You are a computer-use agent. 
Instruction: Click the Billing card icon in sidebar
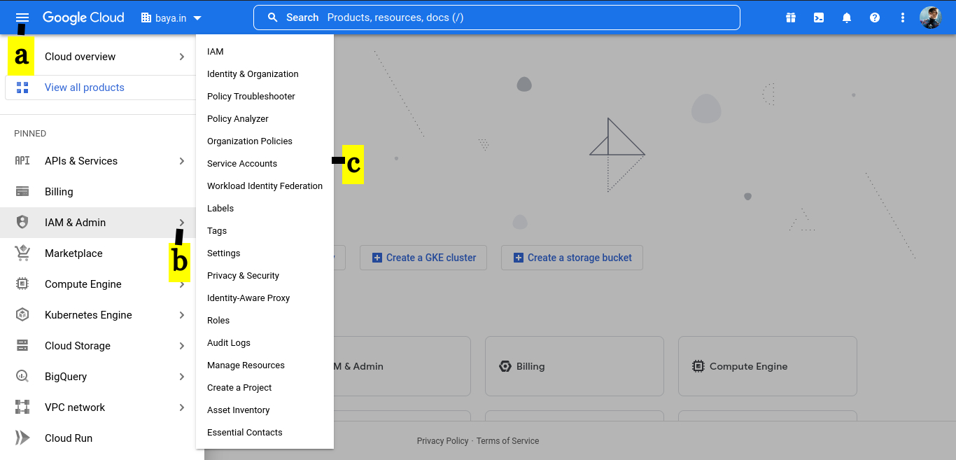click(x=22, y=192)
